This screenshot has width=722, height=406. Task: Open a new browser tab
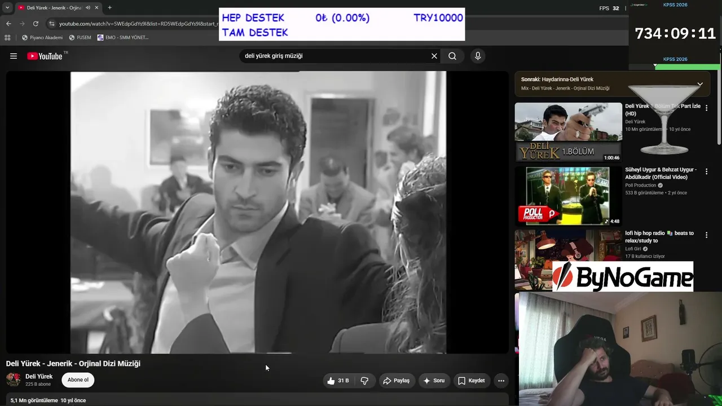(109, 8)
